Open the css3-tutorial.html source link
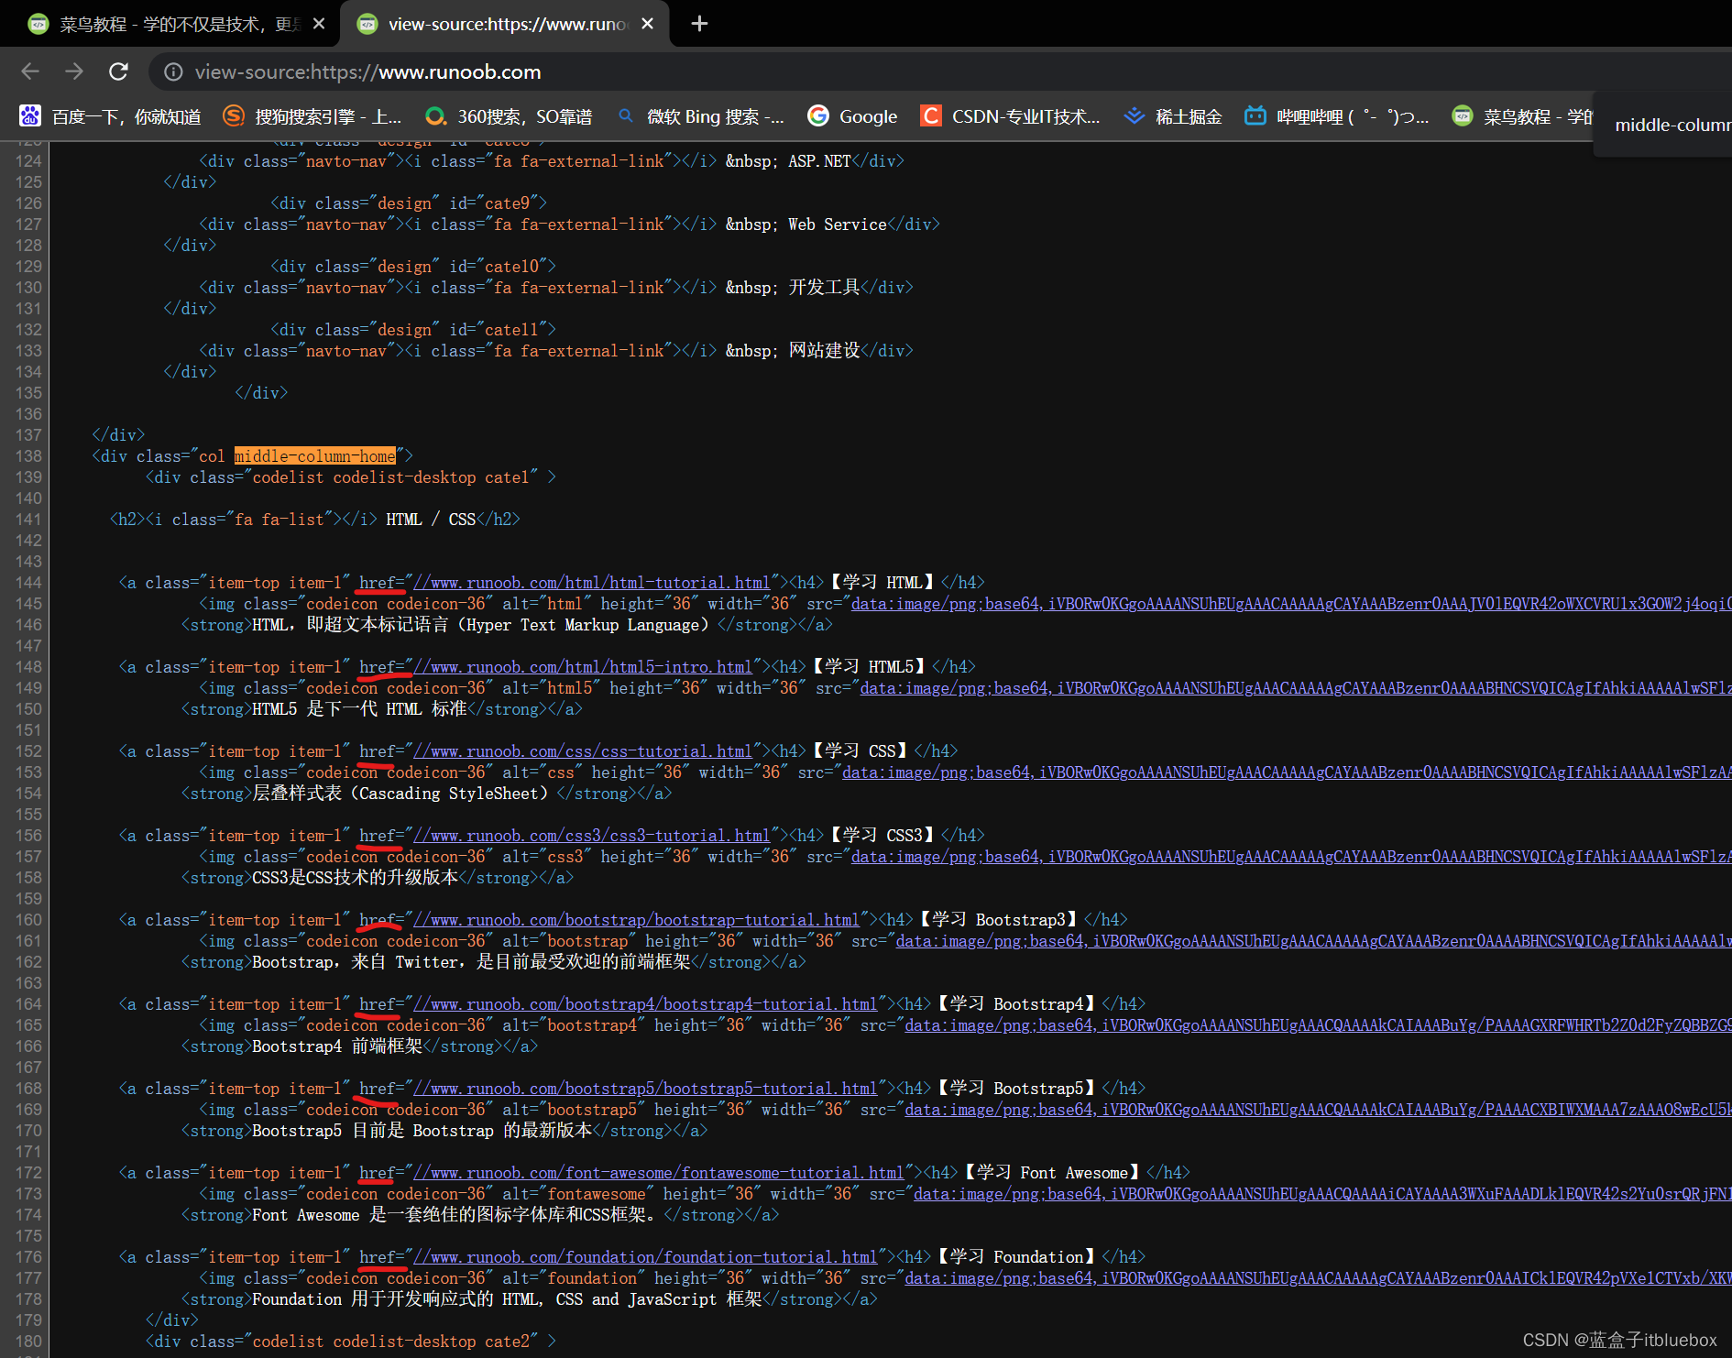1732x1358 pixels. (592, 836)
